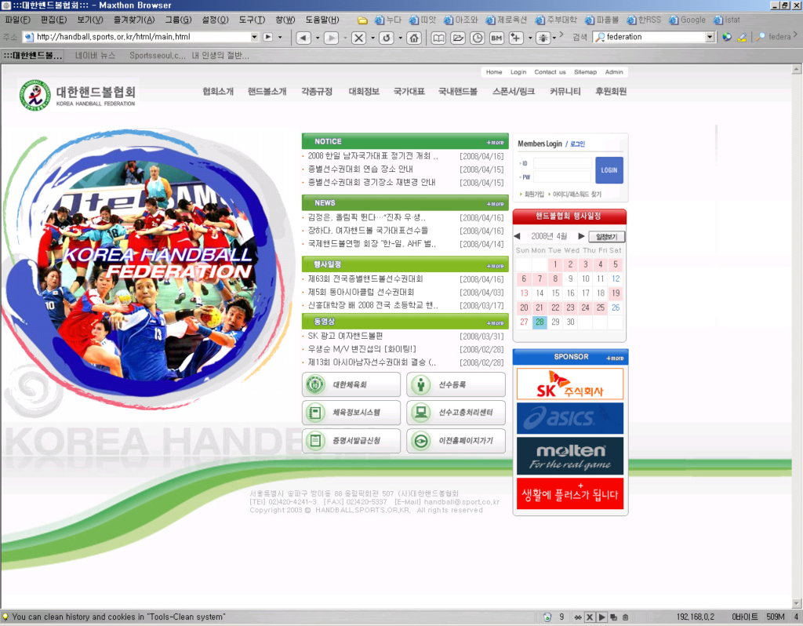Image resolution: width=803 pixels, height=626 pixels.
Task: Expand toolbar overflow chevron after bug icon
Action: 561,35
